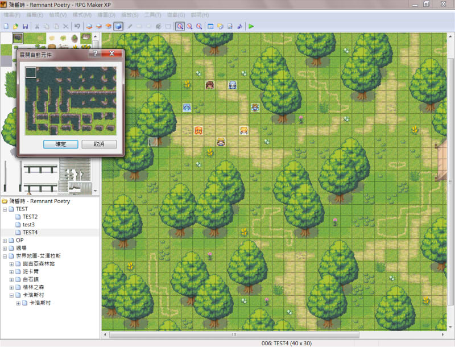Open the Sound Test music note icon

point(239,26)
